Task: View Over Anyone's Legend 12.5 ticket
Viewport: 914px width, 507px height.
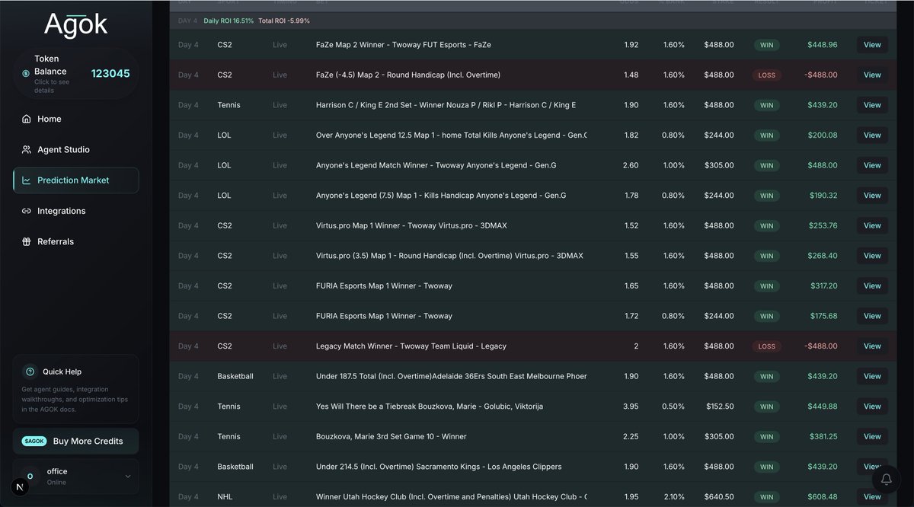Action: tap(872, 136)
